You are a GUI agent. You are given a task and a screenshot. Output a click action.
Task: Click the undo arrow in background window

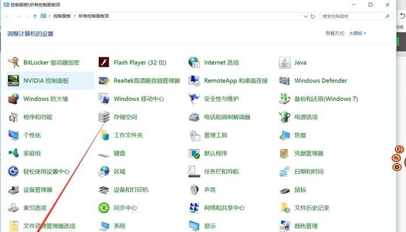(x=402, y=16)
